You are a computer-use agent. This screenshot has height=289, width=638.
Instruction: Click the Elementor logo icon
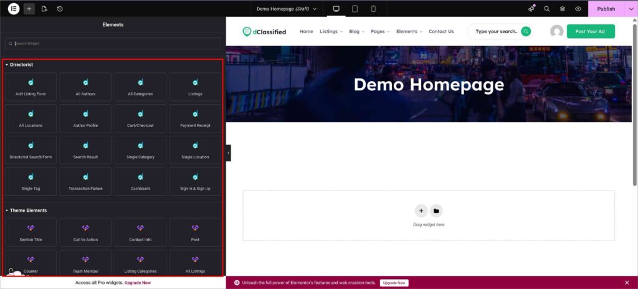pyautogui.click(x=14, y=9)
